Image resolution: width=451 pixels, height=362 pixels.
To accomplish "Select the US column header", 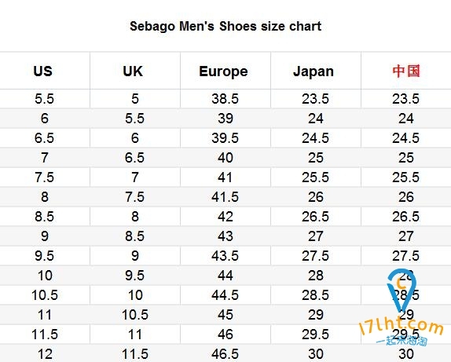I will tap(43, 71).
